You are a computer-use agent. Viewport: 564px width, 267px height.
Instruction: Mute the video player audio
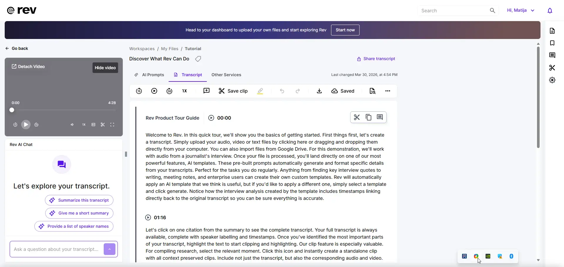pos(72,125)
